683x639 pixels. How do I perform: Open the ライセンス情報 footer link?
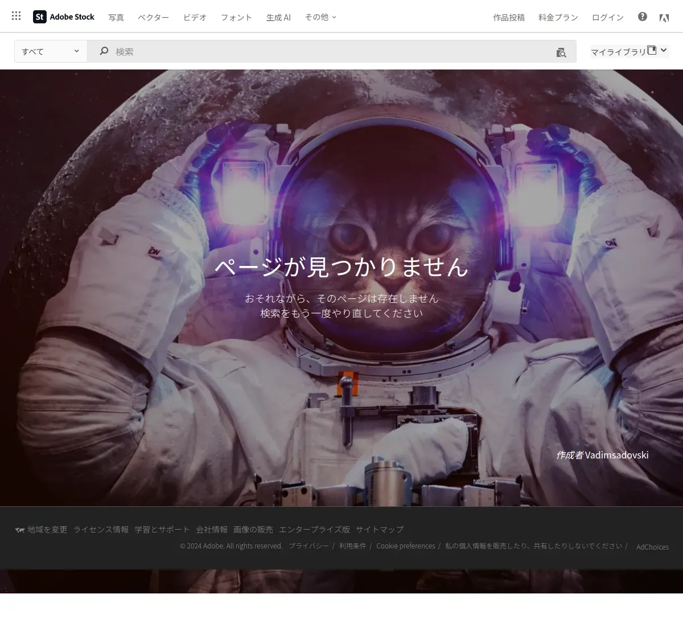pos(101,530)
